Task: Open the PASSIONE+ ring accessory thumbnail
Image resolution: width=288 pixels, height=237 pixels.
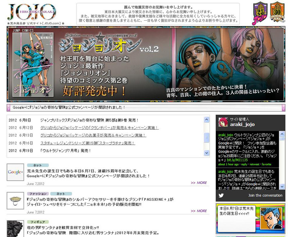Action: 15,201
